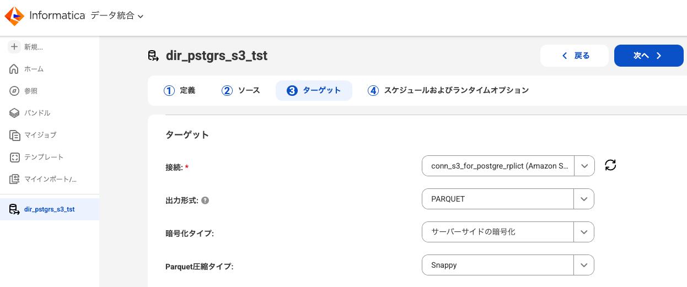Click the マイジョブ jobs icon
The image size is (687, 287).
(x=15, y=135)
